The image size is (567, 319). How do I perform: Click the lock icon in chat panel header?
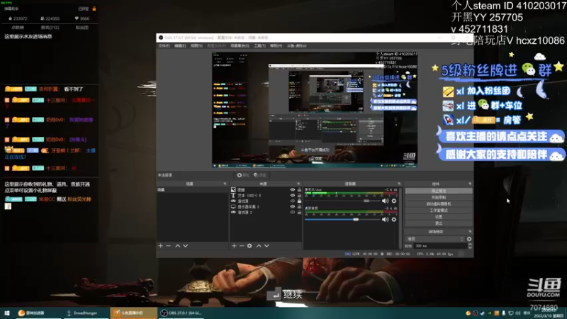click(94, 9)
